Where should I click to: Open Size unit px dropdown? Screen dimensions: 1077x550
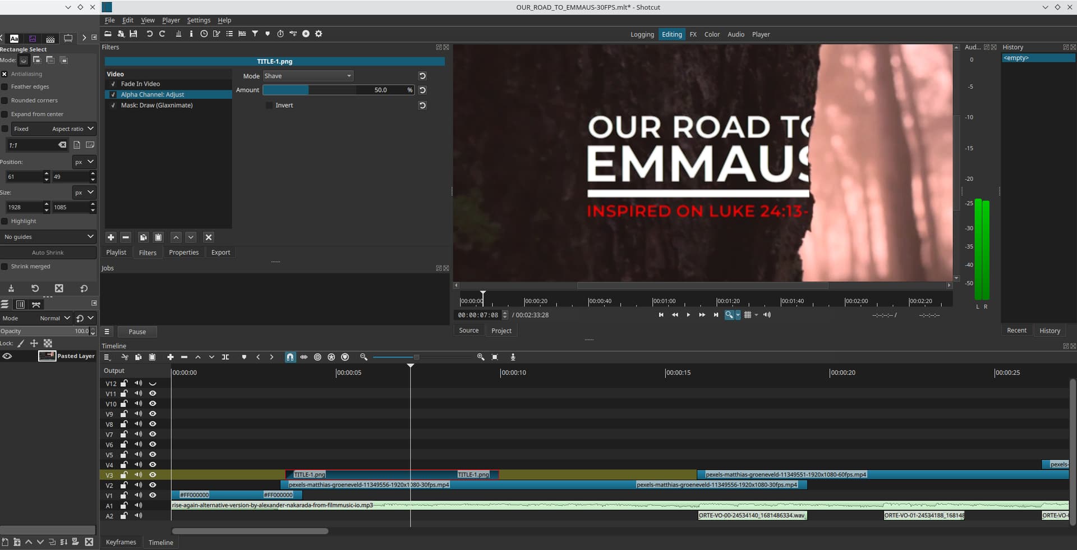(85, 192)
